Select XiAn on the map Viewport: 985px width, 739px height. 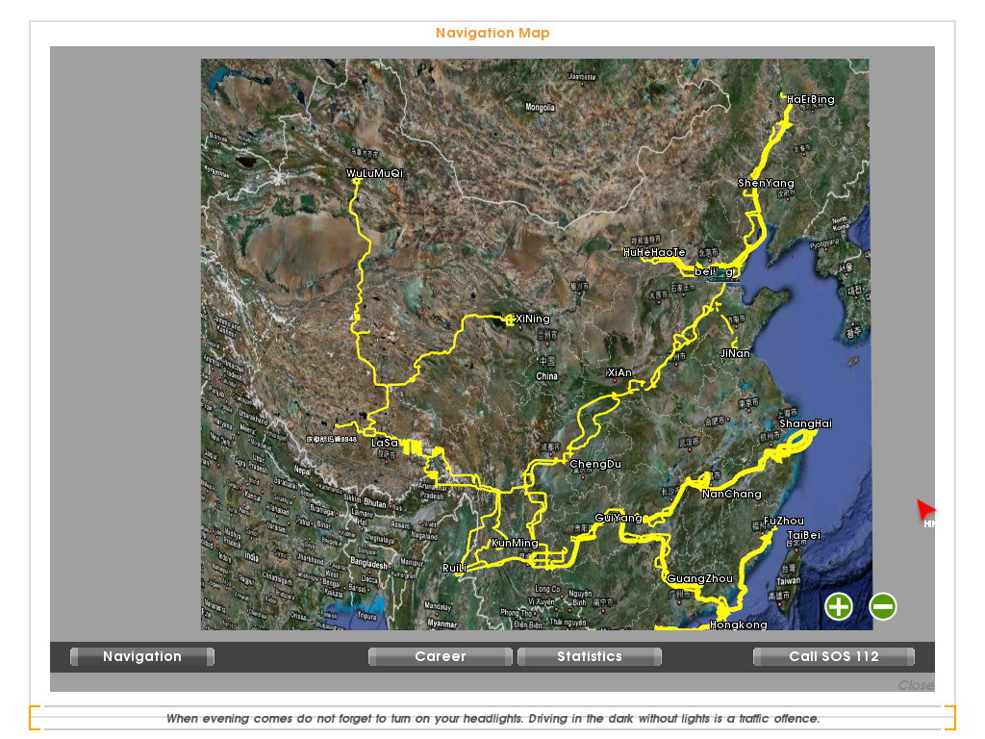point(619,372)
